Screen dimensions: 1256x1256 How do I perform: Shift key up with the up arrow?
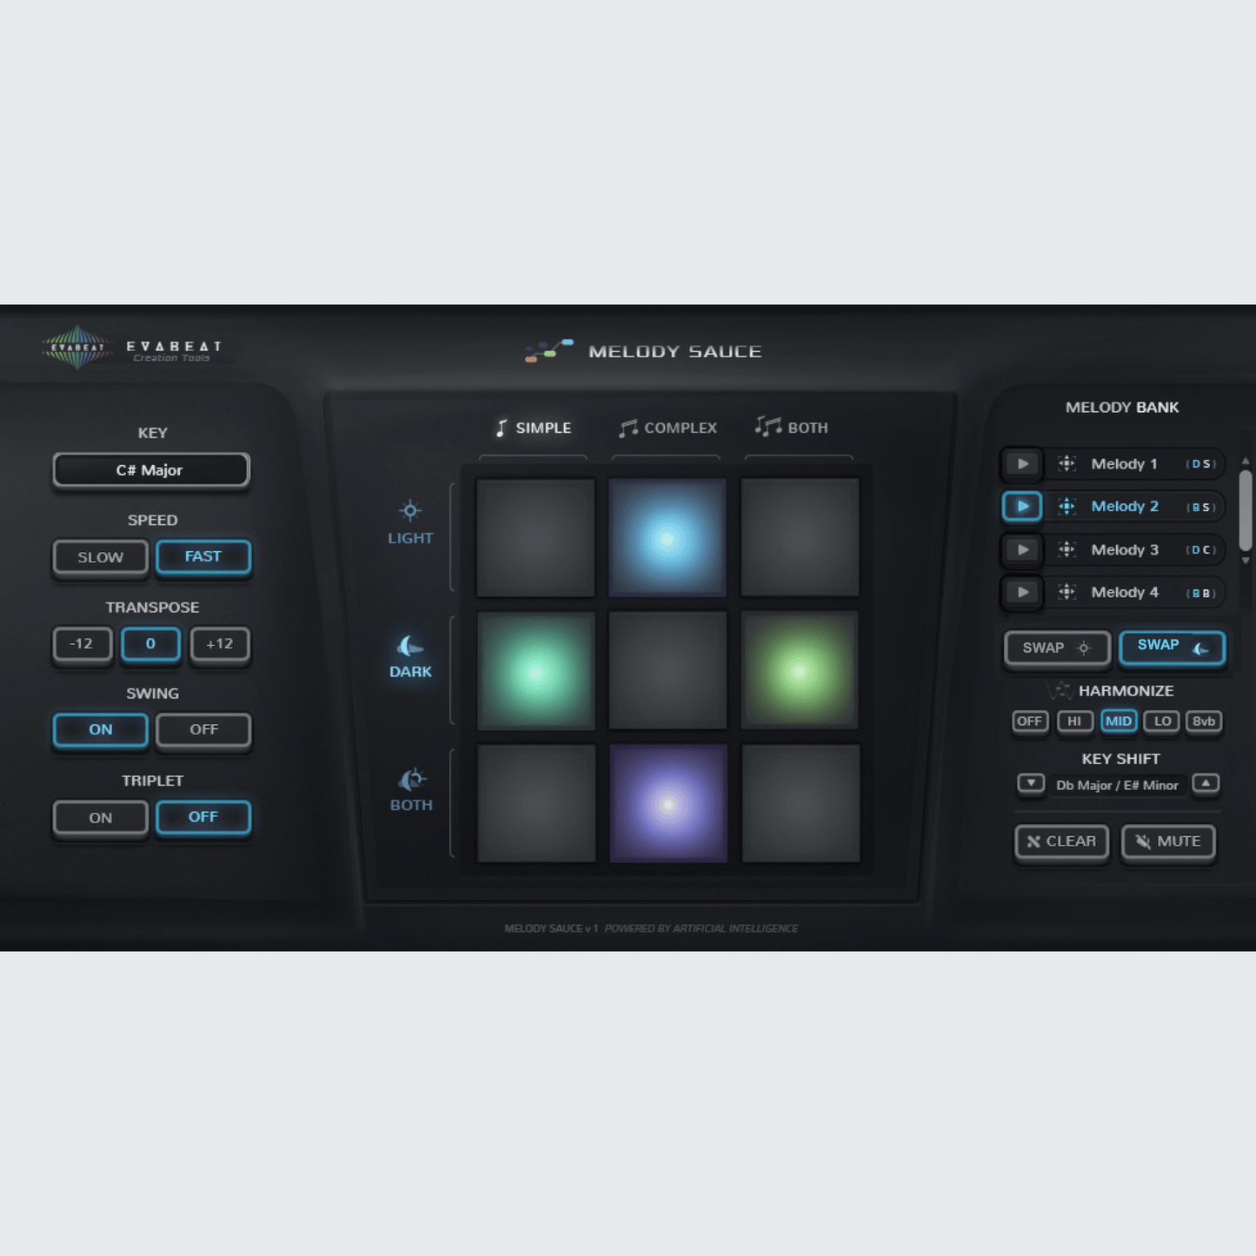click(1206, 784)
